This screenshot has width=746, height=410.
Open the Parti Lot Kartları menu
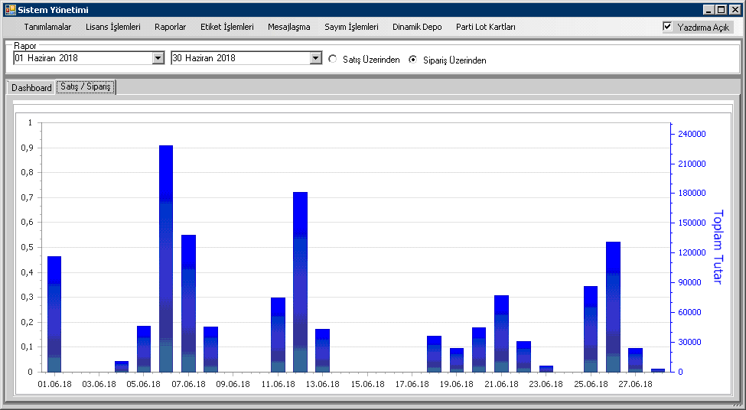coord(486,27)
